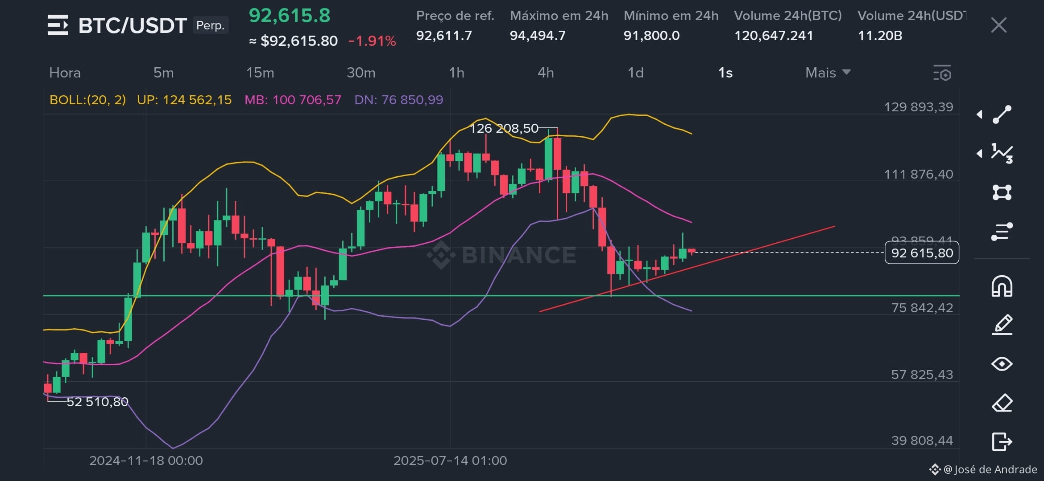Click the ≈ $92,615.80 dollar value
The height and width of the screenshot is (481, 1044).
(x=293, y=41)
